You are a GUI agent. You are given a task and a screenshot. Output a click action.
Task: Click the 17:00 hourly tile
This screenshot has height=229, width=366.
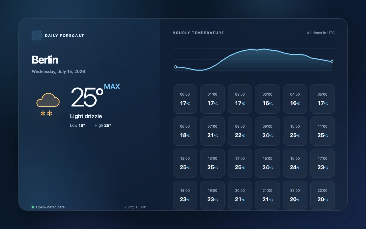point(323,163)
